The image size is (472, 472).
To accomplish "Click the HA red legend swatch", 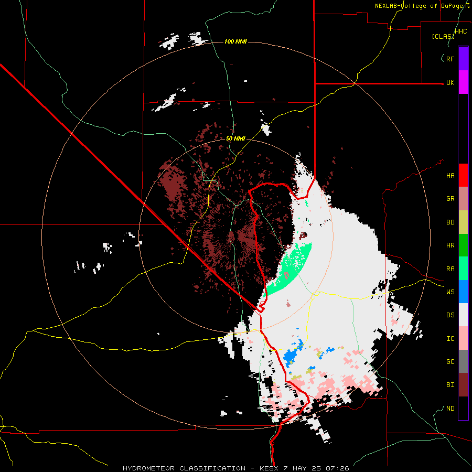I will pos(463,175).
